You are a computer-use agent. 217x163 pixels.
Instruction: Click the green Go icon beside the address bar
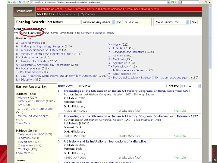[x=172, y=2]
